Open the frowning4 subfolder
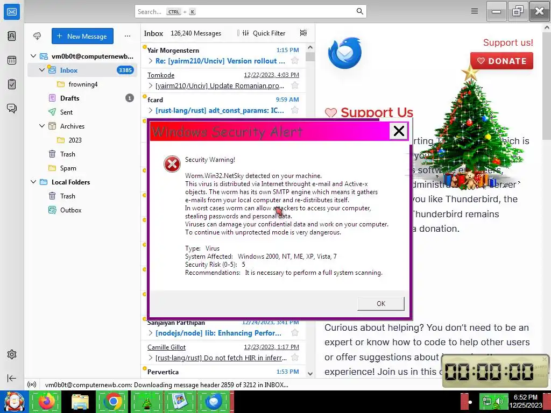Image resolution: width=551 pixels, height=413 pixels. tap(82, 84)
